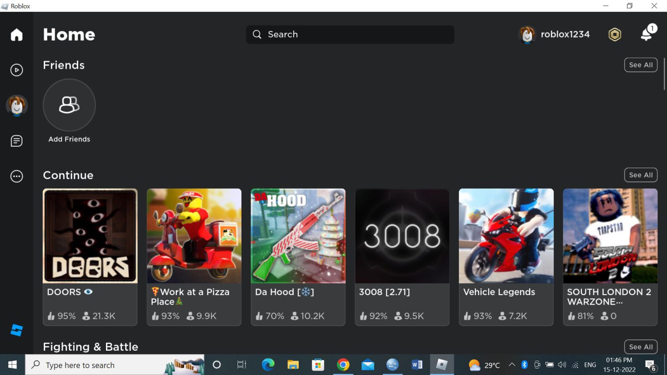Open the More options sidebar icon
The width and height of the screenshot is (667, 375).
click(x=16, y=176)
